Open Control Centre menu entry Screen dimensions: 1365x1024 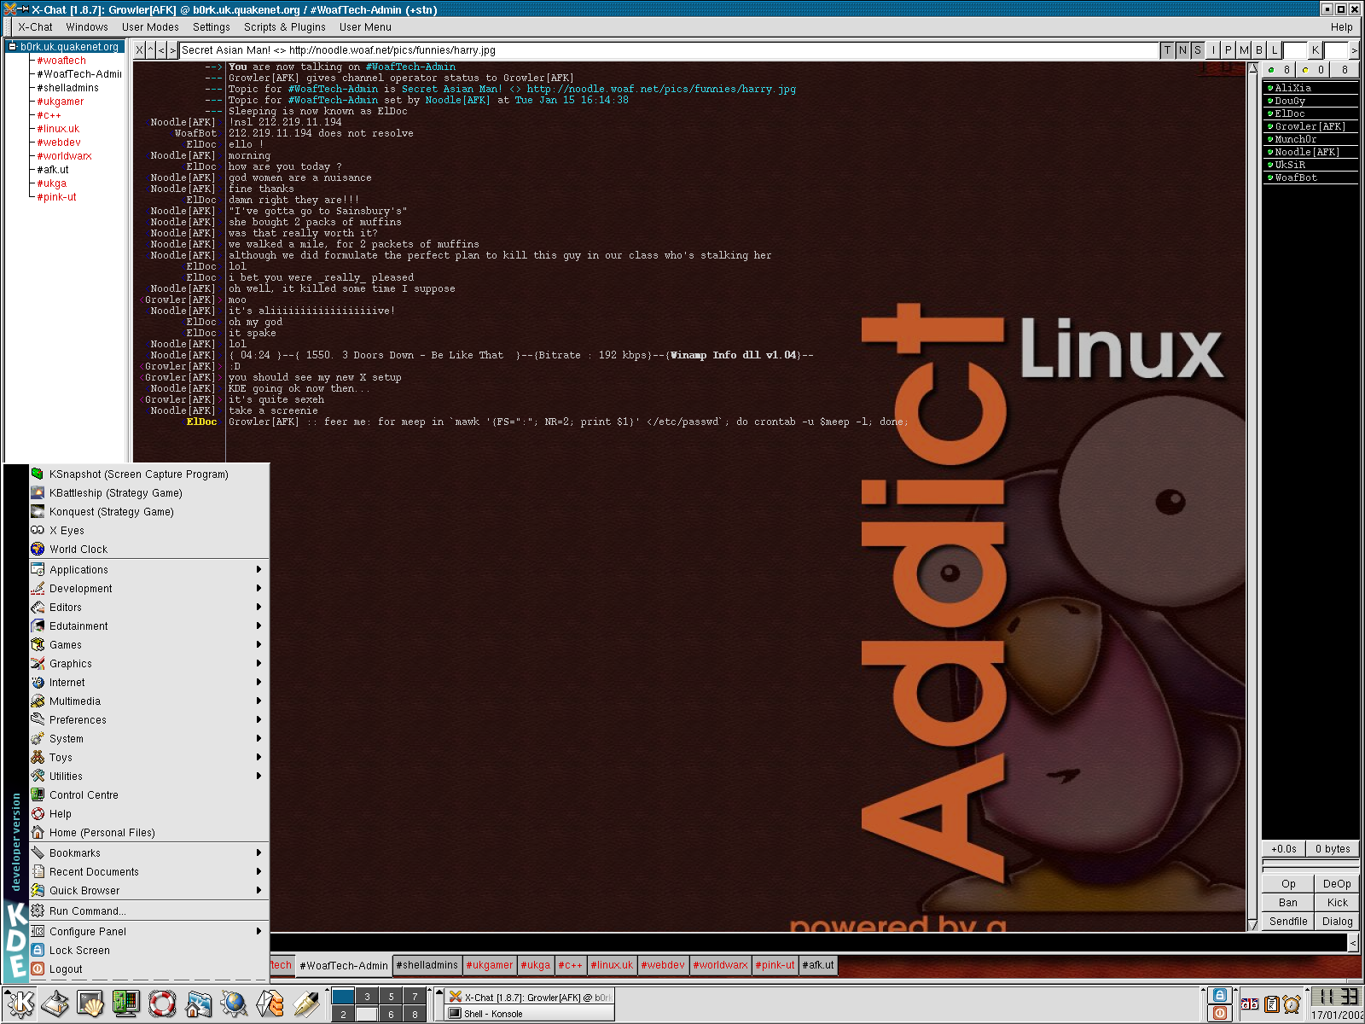click(148, 795)
